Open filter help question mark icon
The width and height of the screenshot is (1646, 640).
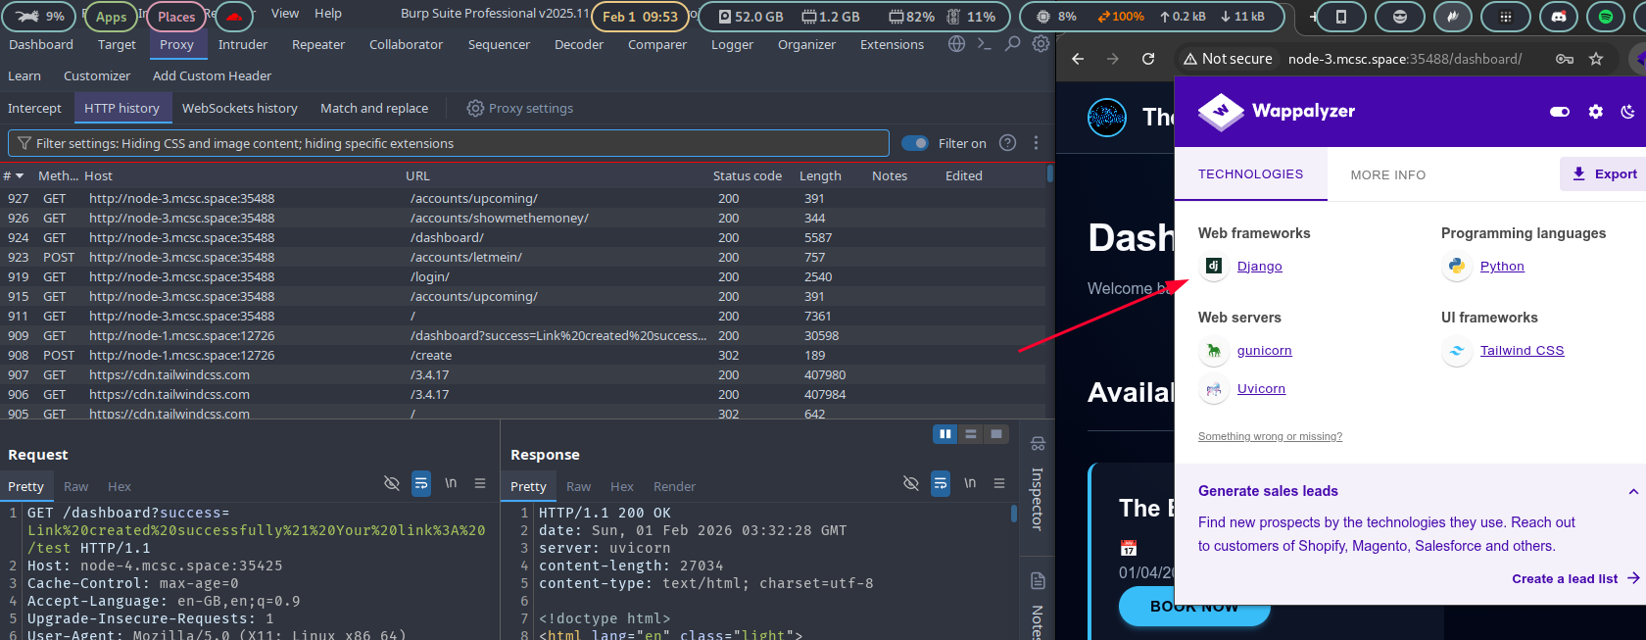pos(1007,143)
